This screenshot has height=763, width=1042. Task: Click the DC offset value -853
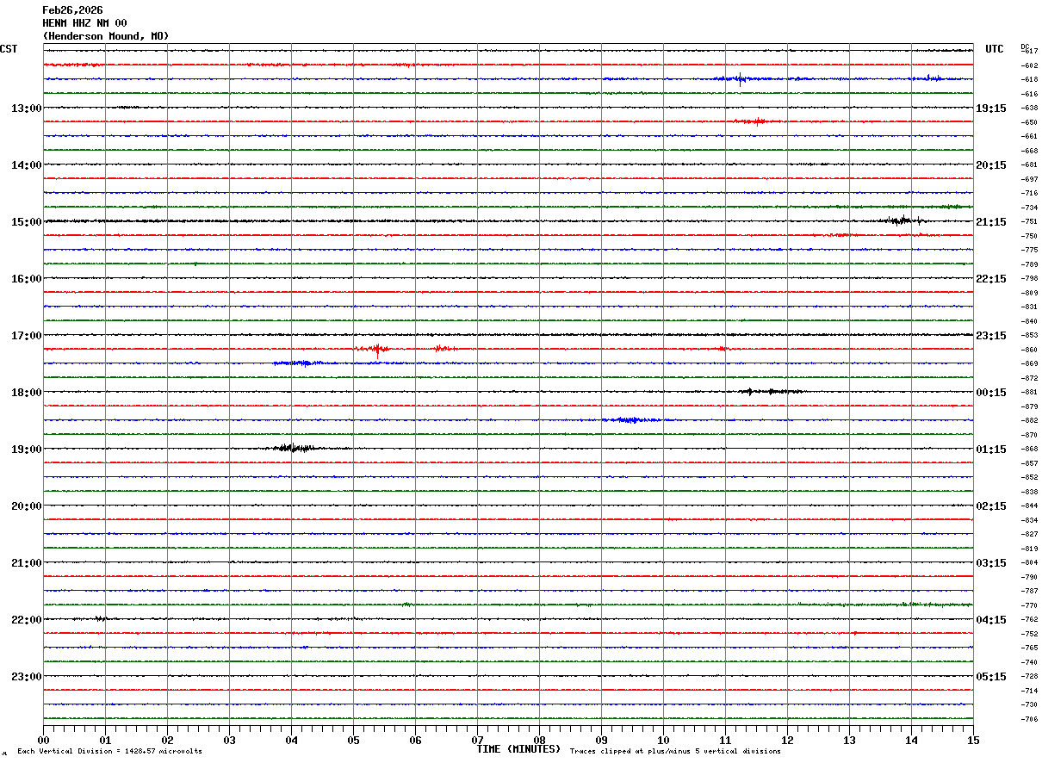(x=1029, y=335)
